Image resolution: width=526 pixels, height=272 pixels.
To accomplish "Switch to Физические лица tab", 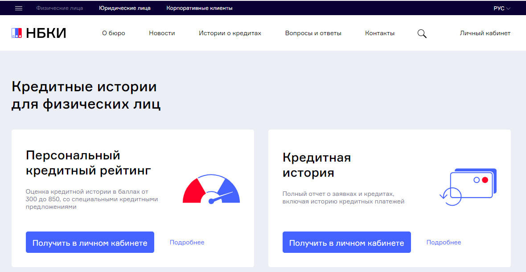I will point(60,8).
